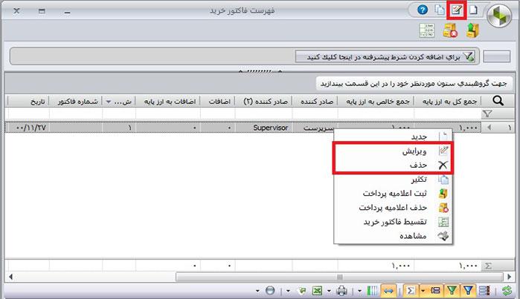The width and height of the screenshot is (520, 299).
Task: Select ثبت اعلامیه پرداخت in the context menu
Action: pos(393,193)
